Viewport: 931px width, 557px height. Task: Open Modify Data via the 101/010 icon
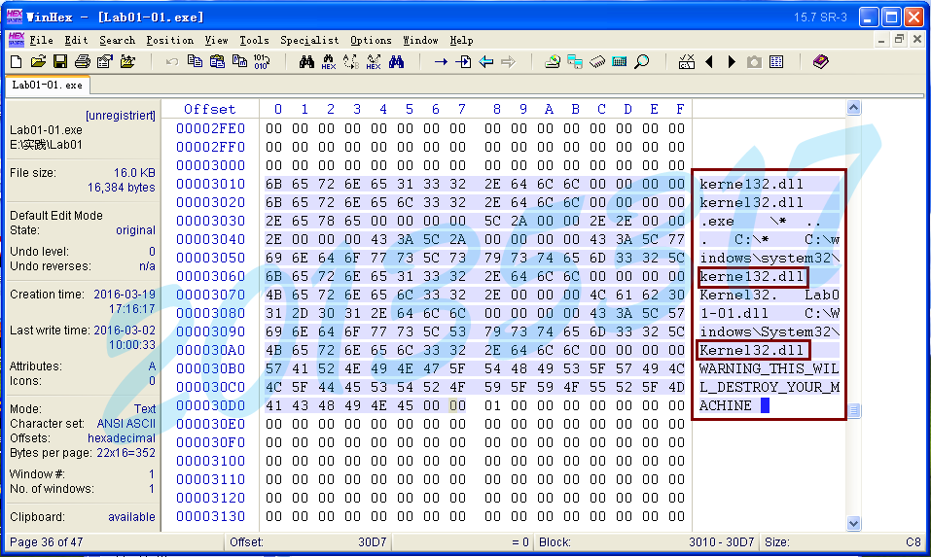point(261,61)
